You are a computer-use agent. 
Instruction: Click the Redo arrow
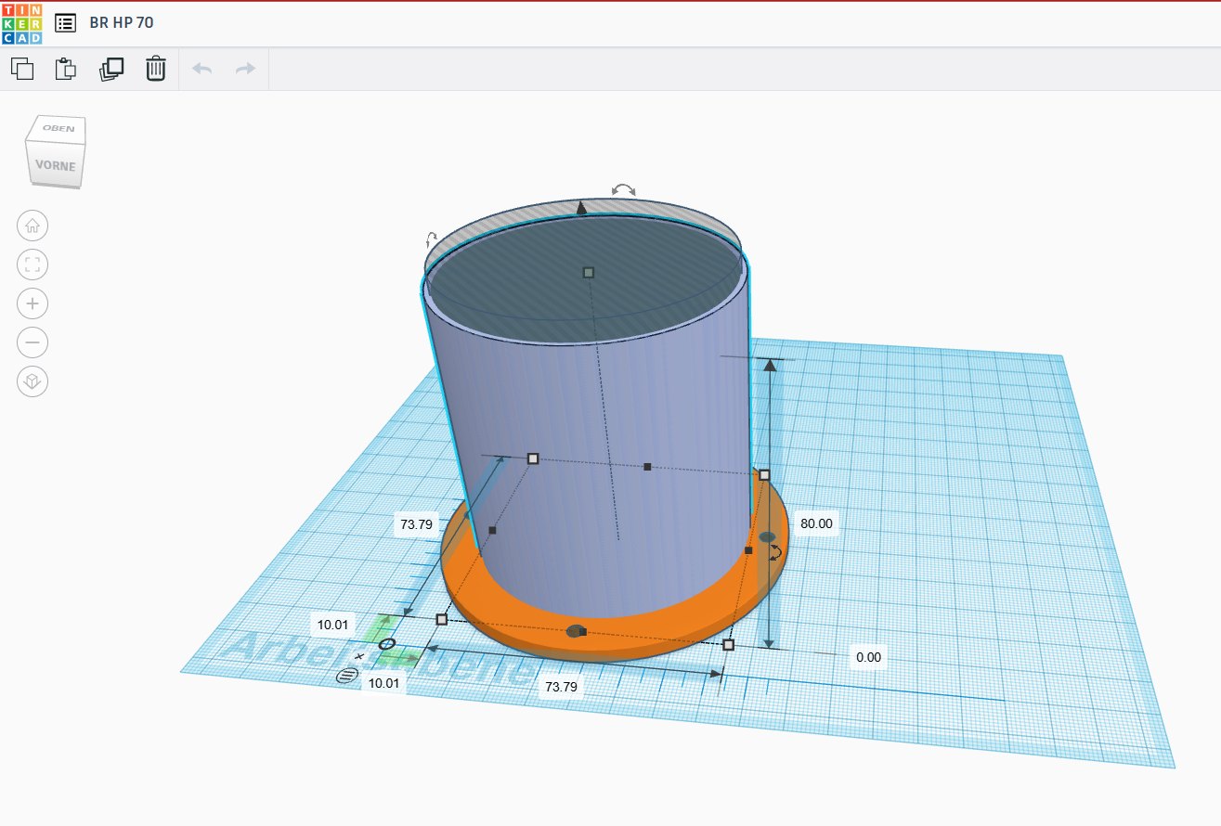pos(245,69)
